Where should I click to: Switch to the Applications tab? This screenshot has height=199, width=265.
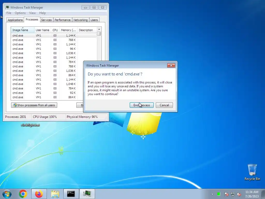click(15, 20)
